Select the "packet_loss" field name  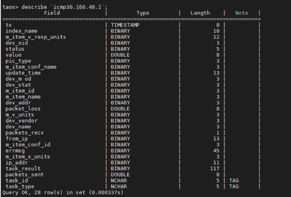(23, 109)
